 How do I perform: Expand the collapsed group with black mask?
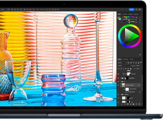pos(121,78)
